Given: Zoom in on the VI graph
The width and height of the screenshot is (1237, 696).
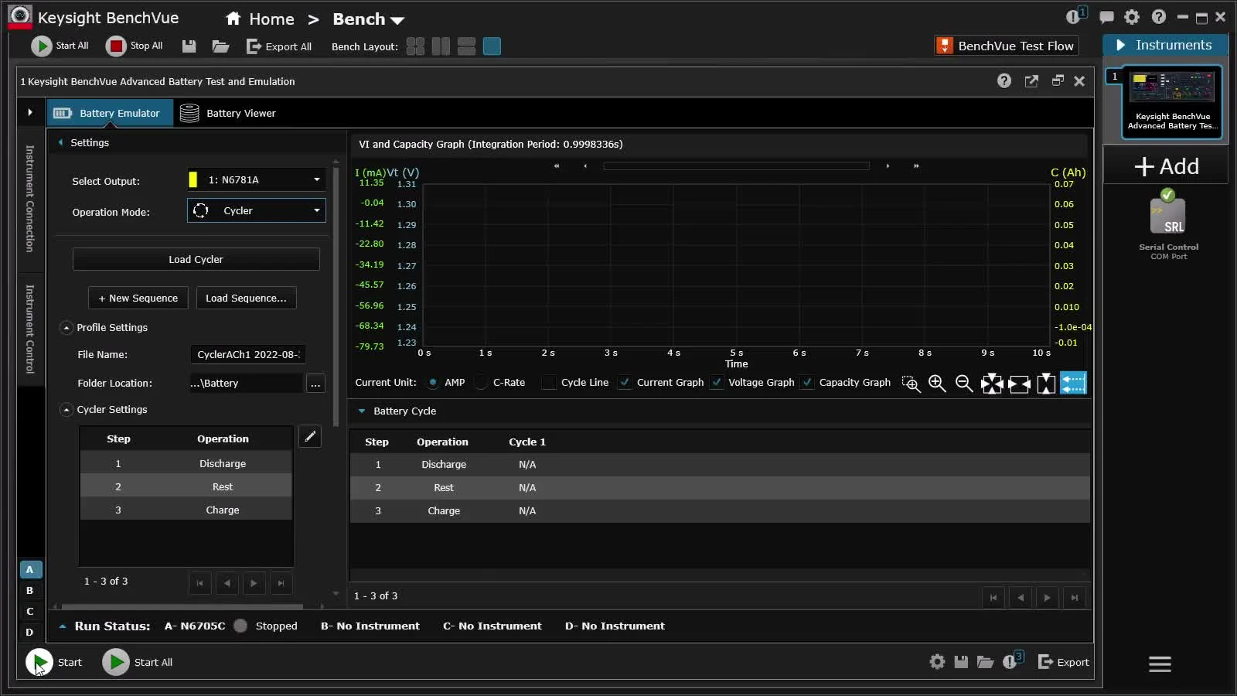Looking at the screenshot, I should (x=937, y=384).
